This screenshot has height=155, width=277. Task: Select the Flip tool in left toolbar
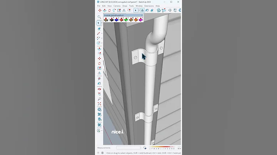click(99, 73)
